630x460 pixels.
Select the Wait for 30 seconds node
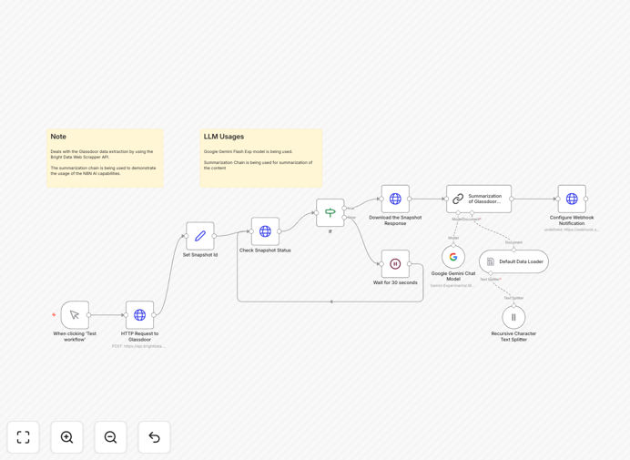coord(395,264)
